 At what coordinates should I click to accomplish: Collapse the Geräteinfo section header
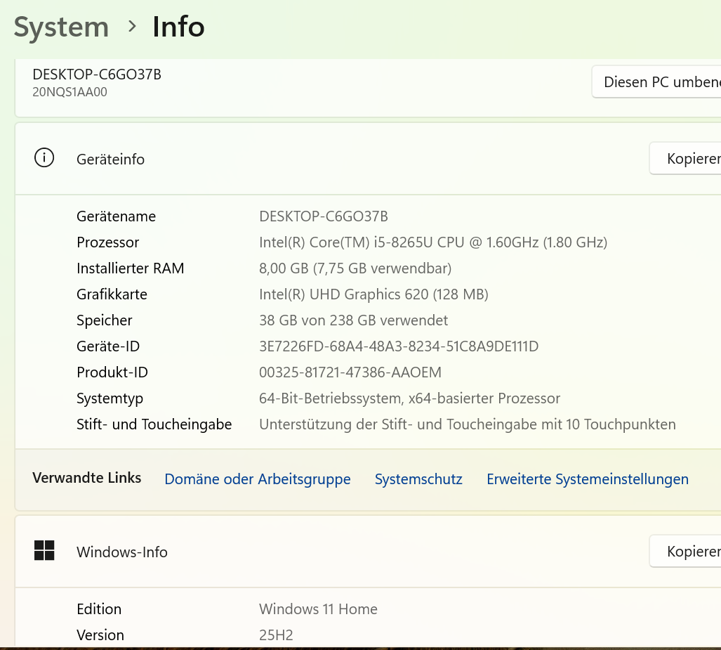[368, 159]
